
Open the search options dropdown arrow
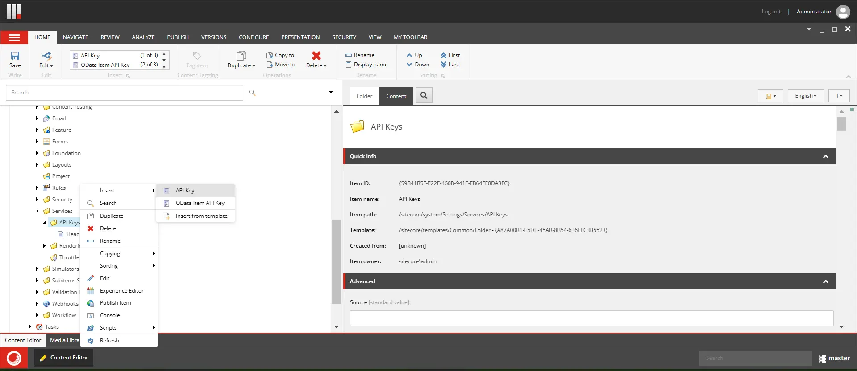tap(331, 93)
